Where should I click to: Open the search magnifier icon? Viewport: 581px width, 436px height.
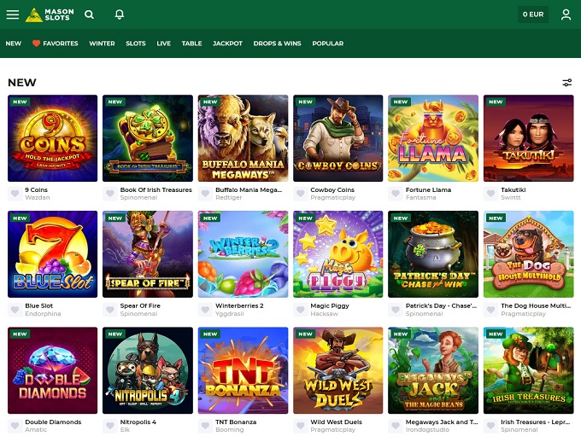[90, 15]
